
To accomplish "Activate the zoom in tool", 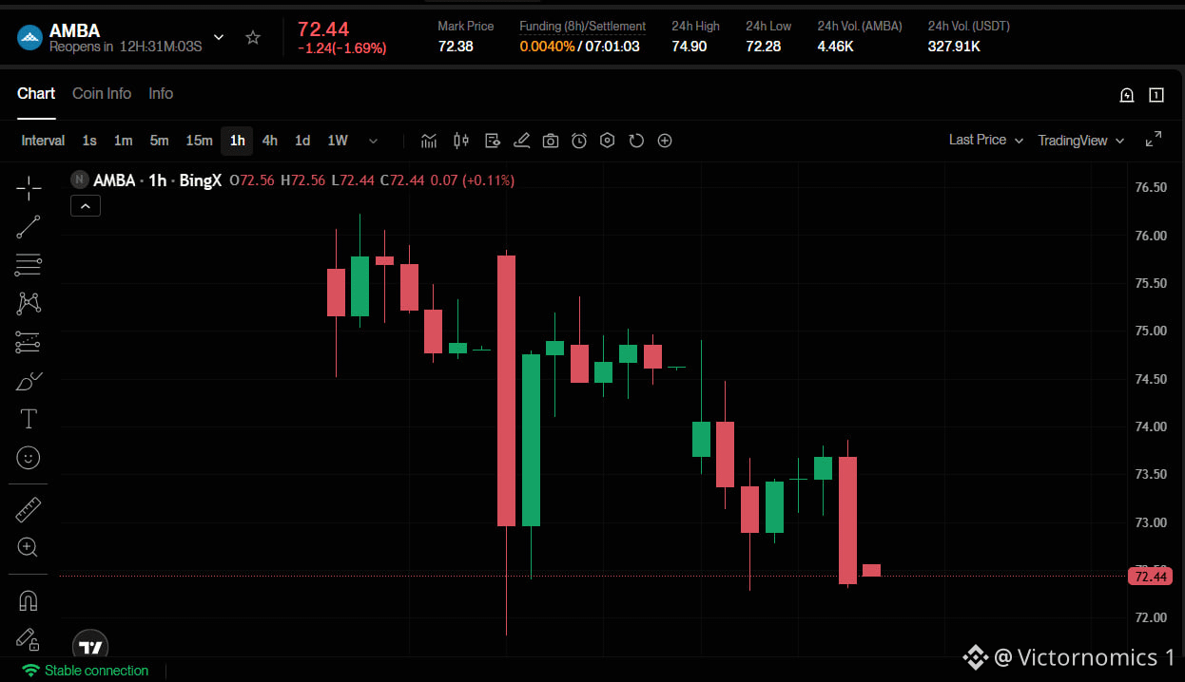I will [29, 547].
